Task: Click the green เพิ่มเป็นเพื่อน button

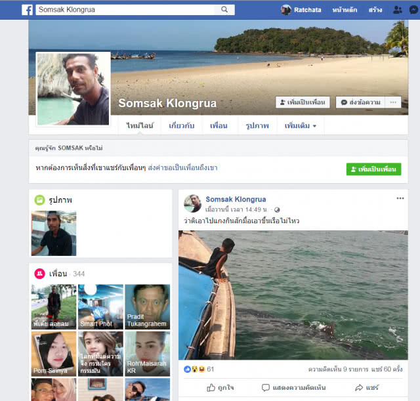Action: [x=373, y=169]
